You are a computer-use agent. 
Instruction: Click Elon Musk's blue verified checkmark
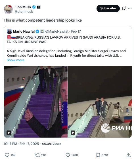[x=34, y=7]
